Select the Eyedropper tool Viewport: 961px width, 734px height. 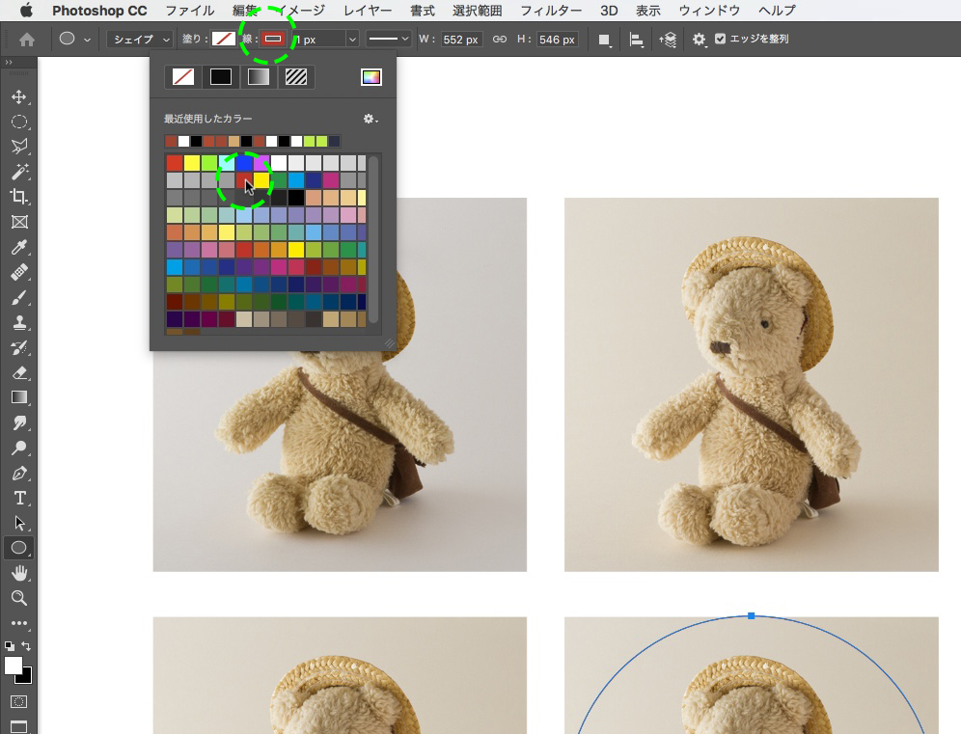(18, 248)
